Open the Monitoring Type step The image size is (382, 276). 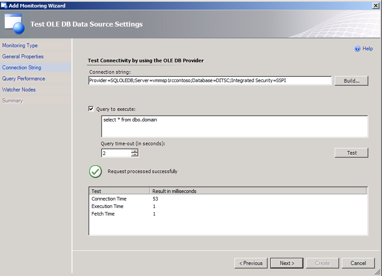20,45
